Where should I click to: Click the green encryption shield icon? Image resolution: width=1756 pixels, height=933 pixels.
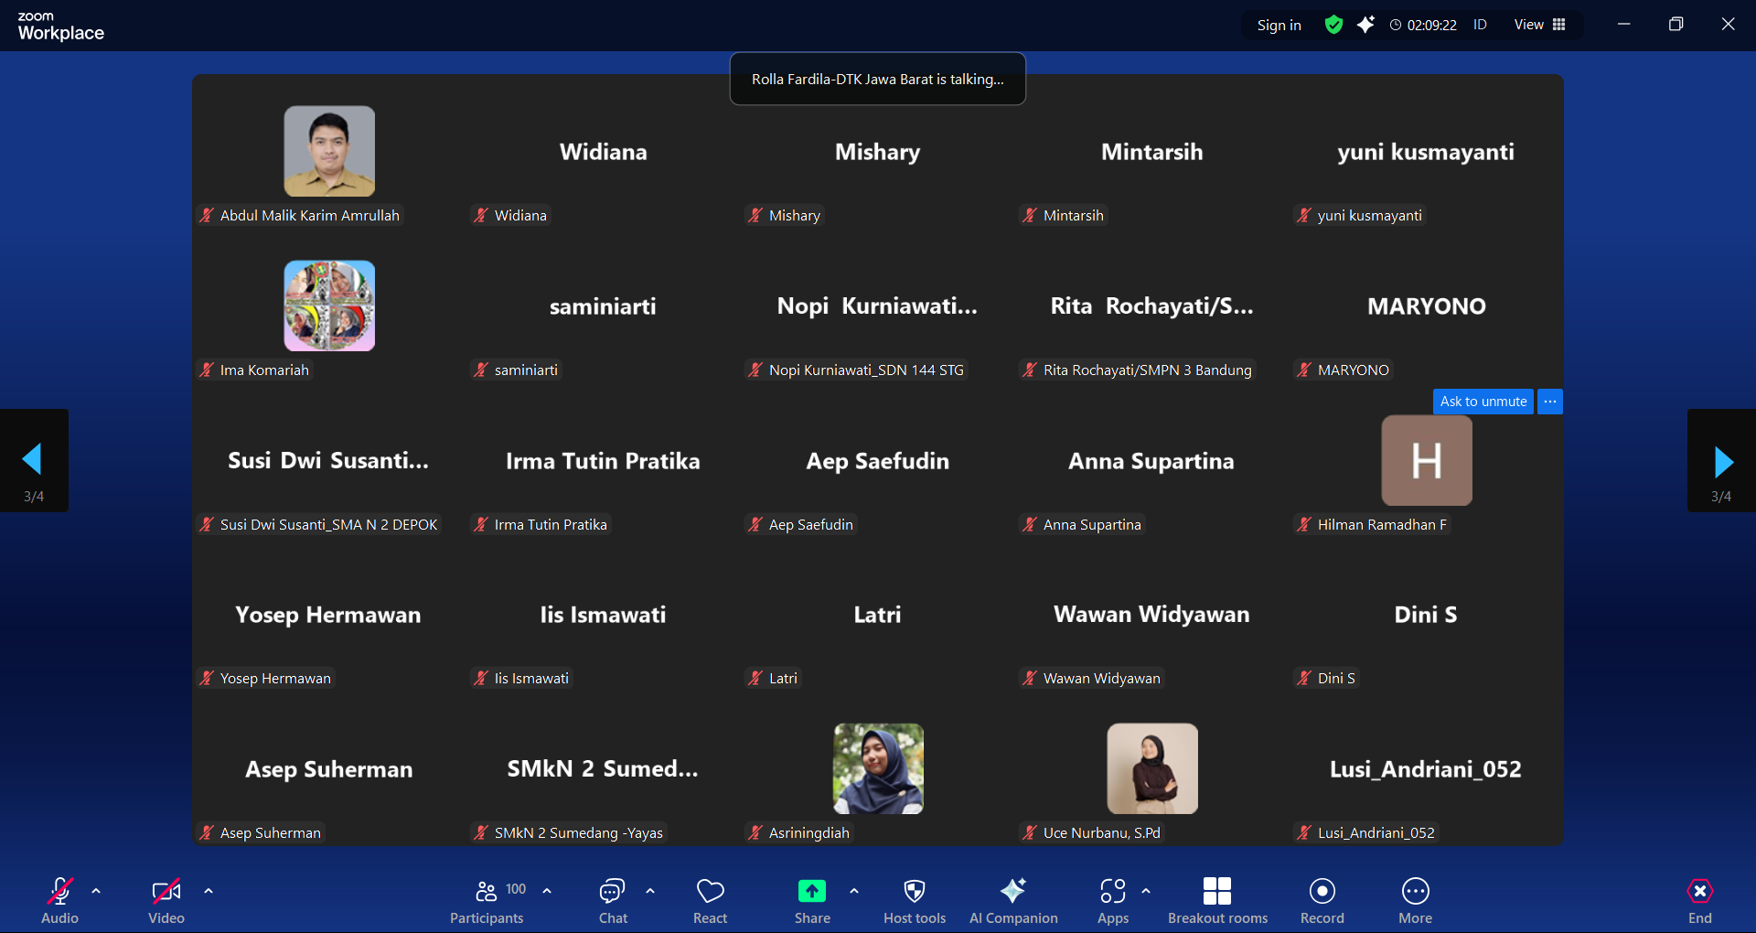(x=1333, y=25)
